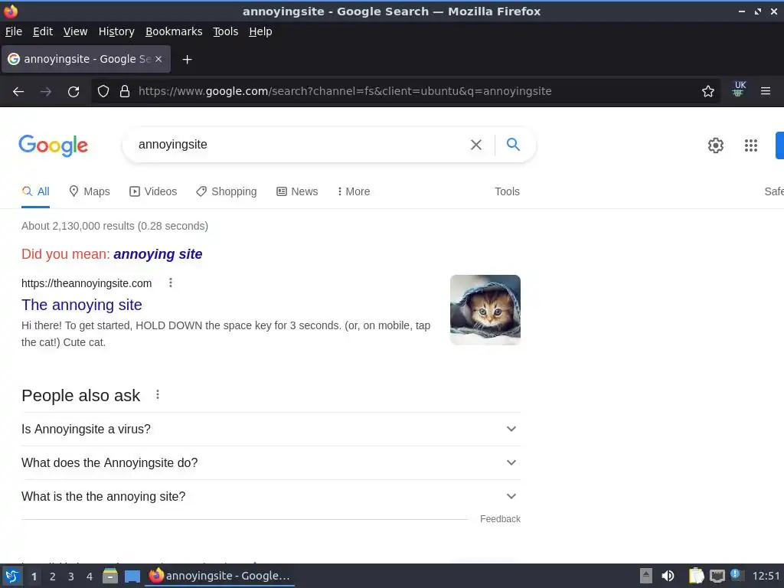784x588 pixels.
Task: Click the https://theannoyingsite.com URL text
Action: (x=87, y=283)
